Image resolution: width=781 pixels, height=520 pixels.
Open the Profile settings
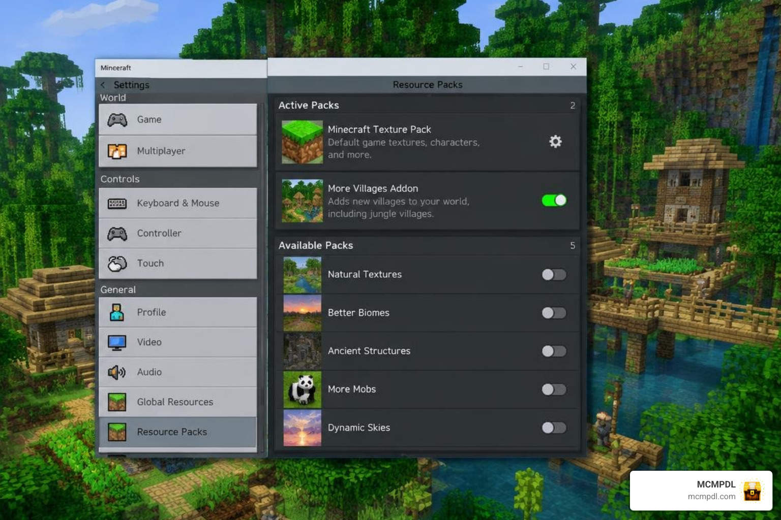click(x=178, y=312)
